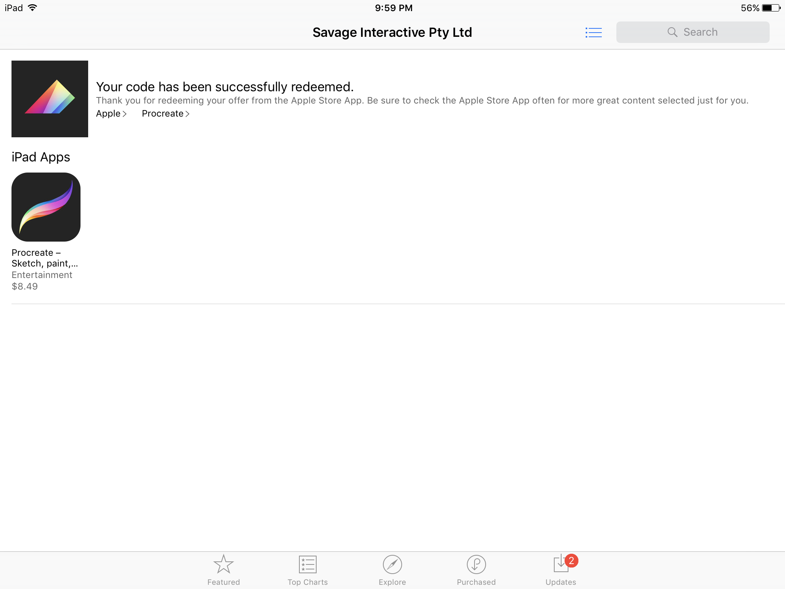Tap the $8.49 price text
Image resolution: width=785 pixels, height=589 pixels.
coord(25,286)
